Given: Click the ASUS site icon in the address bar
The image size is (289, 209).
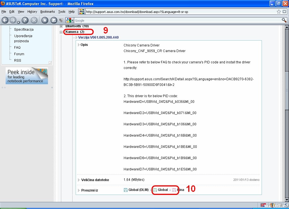Looking at the screenshot, I should click(82, 12).
